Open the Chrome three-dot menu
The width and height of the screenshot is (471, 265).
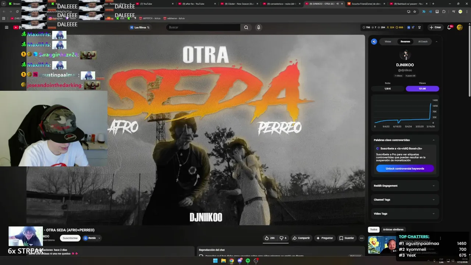[x=466, y=11]
